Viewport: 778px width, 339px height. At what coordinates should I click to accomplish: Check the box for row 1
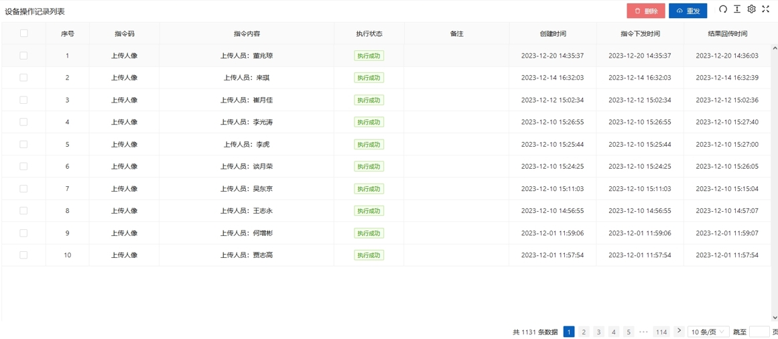pyautogui.click(x=24, y=56)
